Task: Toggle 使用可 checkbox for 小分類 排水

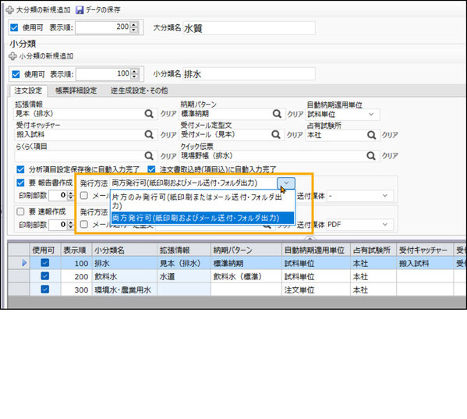Action: tap(16, 74)
